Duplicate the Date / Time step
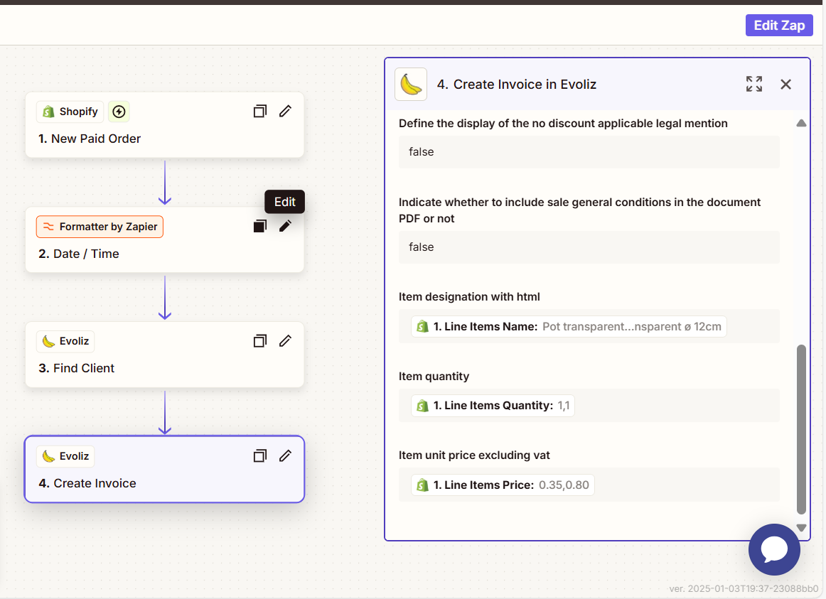 coord(259,226)
